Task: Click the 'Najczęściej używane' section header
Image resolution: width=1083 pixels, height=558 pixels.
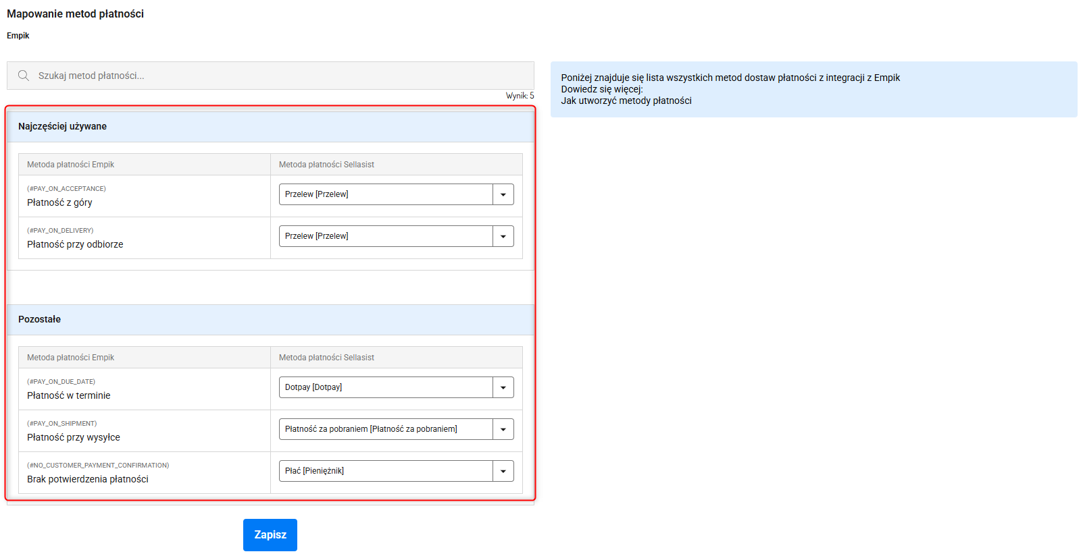Action: (x=270, y=126)
